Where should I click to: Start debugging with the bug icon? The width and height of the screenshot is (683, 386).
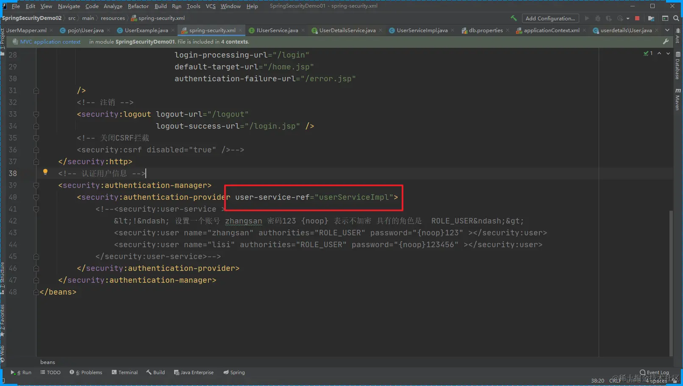pyautogui.click(x=598, y=18)
